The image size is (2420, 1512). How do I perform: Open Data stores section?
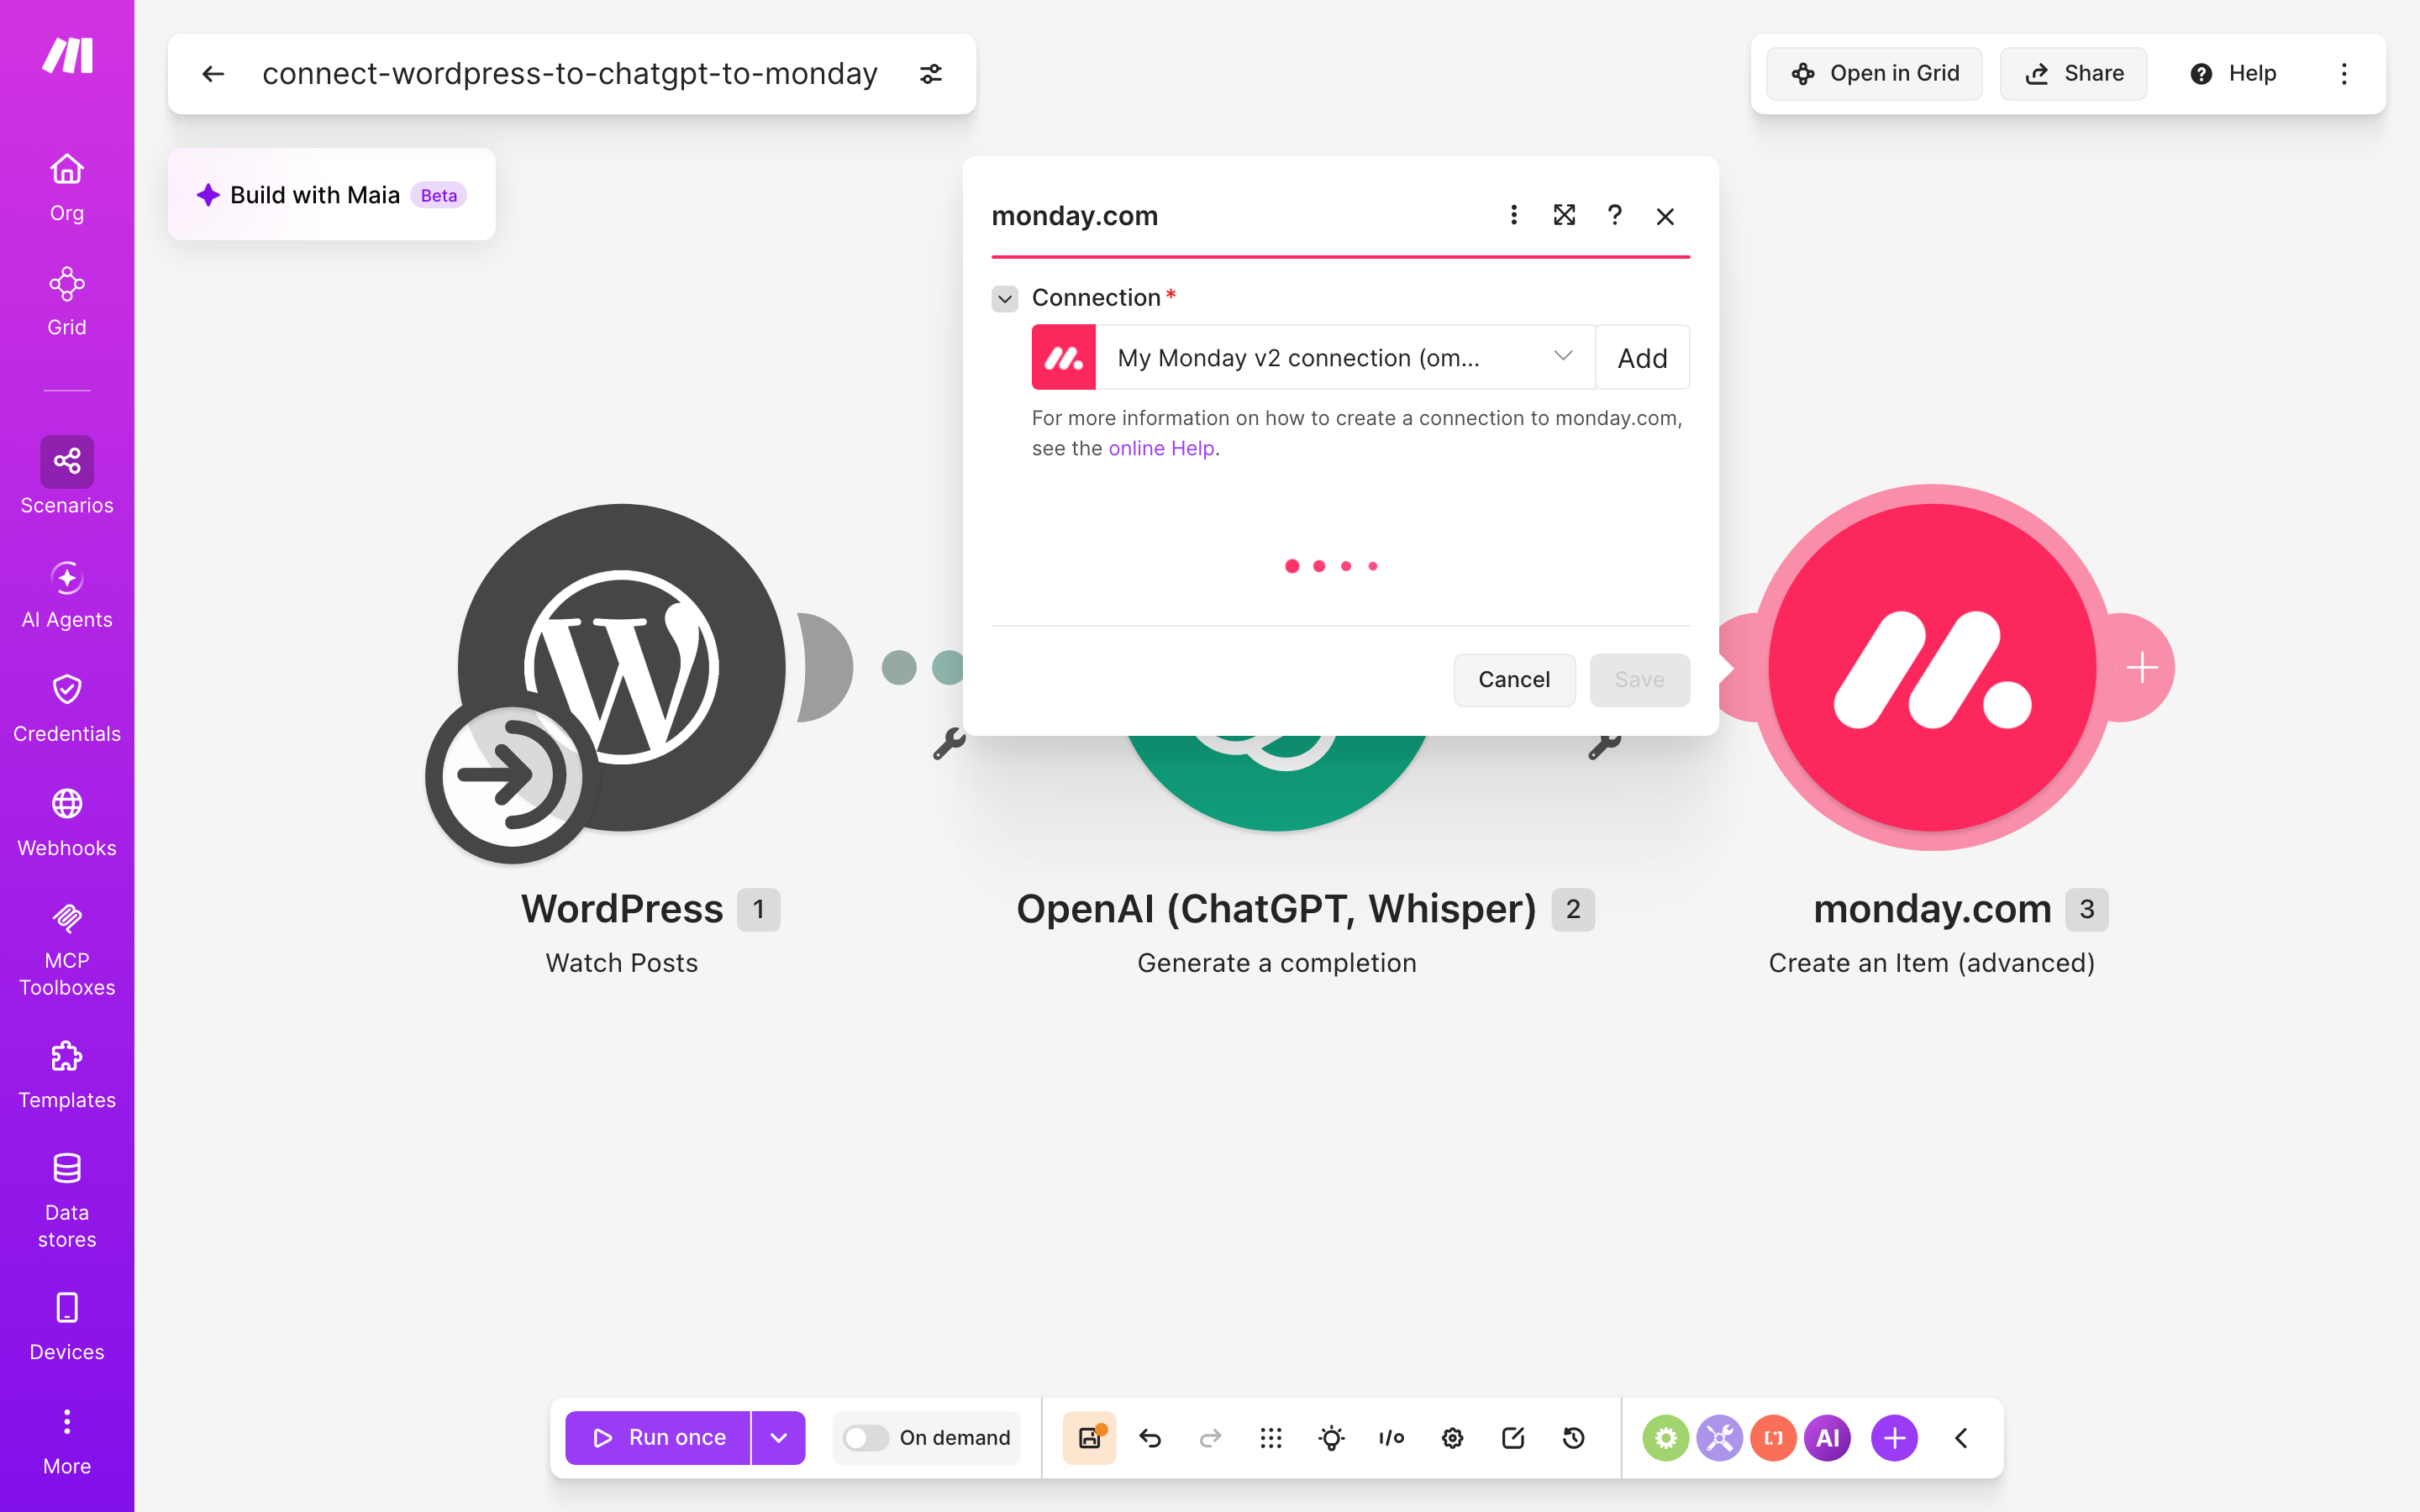[67, 1201]
